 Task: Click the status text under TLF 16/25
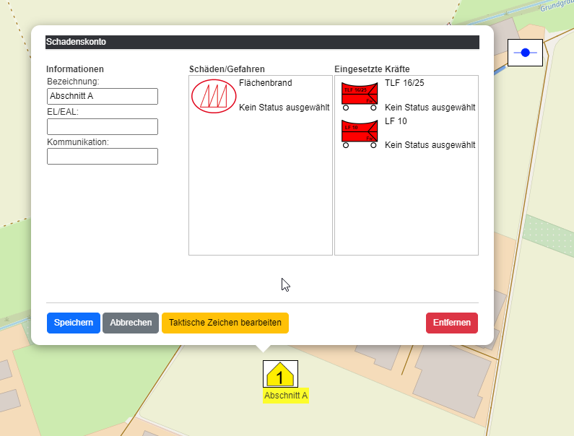click(430, 108)
